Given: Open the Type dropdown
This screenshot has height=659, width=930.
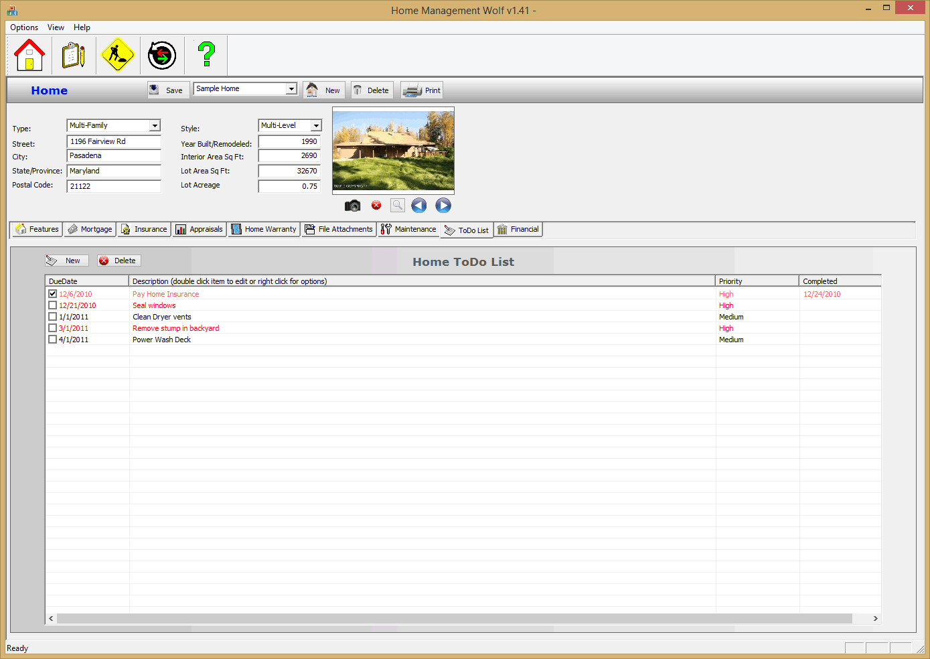Looking at the screenshot, I should point(156,125).
